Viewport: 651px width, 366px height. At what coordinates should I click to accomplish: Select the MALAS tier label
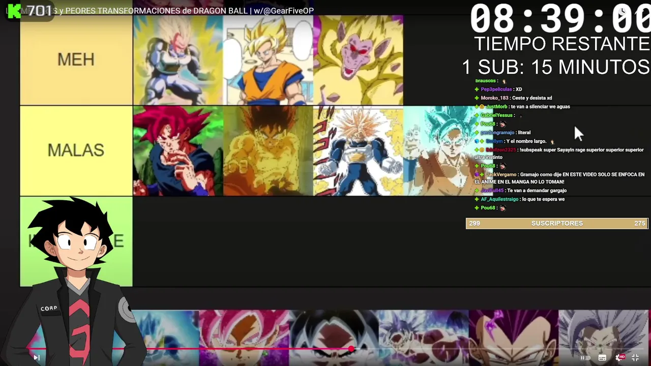76,150
